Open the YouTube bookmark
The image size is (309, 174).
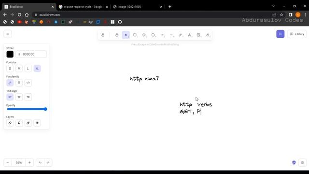click(x=19, y=22)
